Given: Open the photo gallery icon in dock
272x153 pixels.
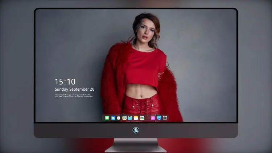Looking at the screenshot, I should click(142, 118).
